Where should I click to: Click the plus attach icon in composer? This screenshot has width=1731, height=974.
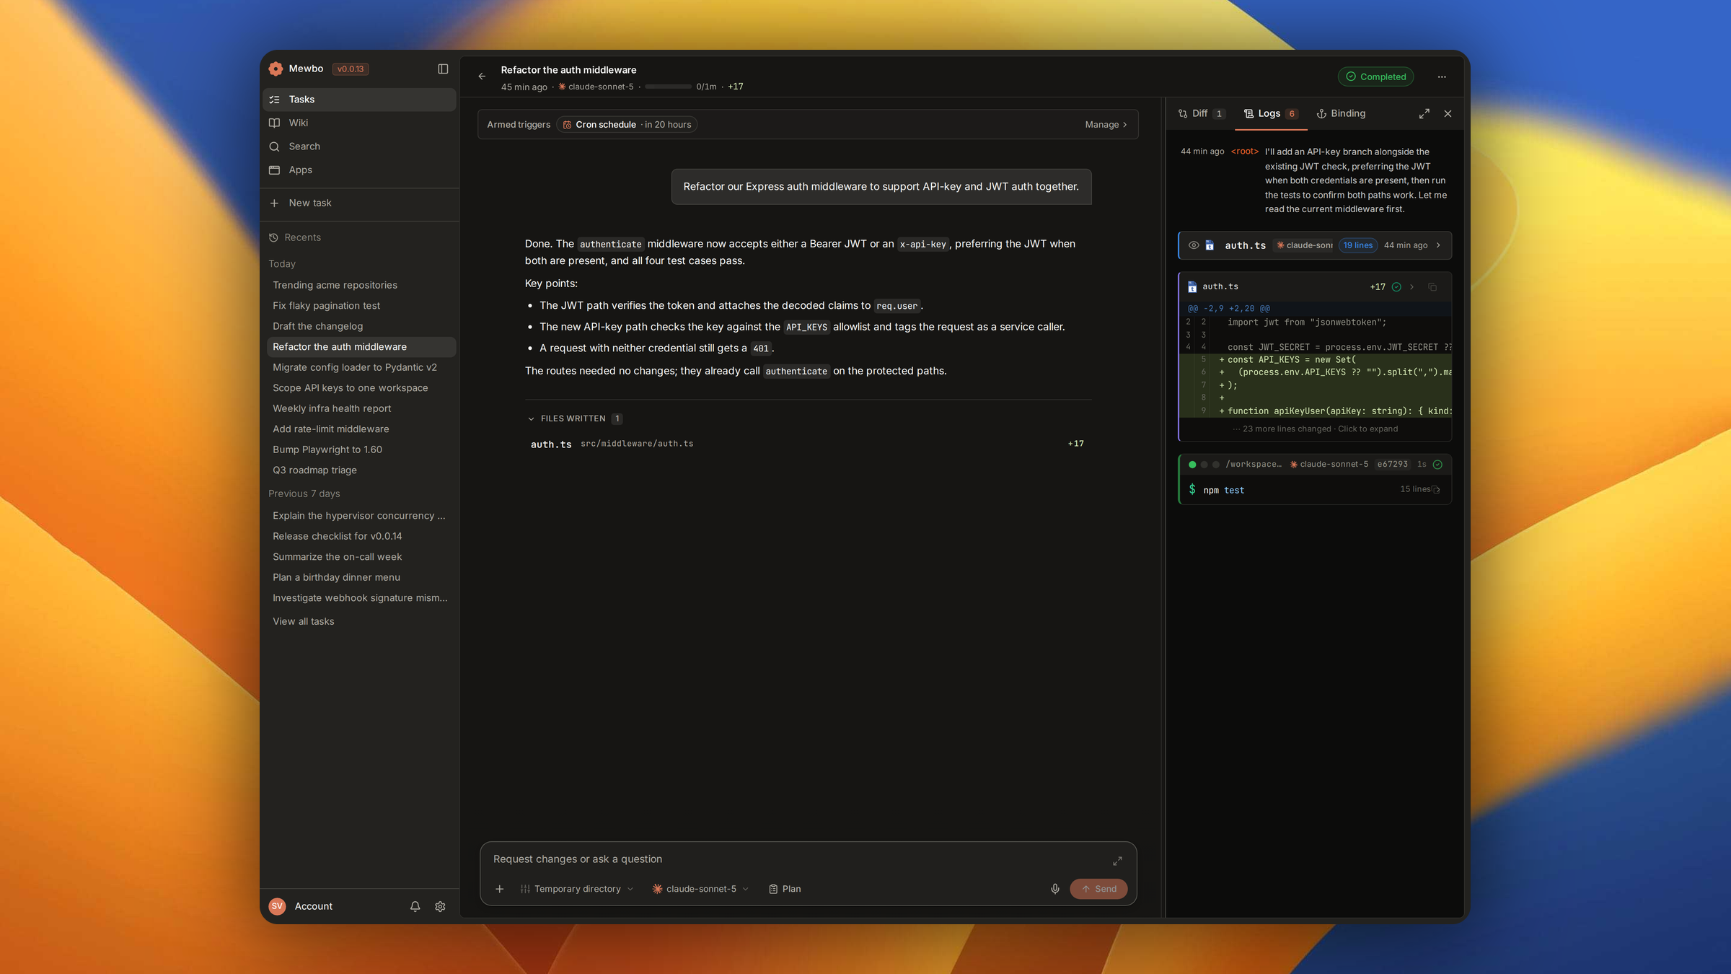point(499,889)
